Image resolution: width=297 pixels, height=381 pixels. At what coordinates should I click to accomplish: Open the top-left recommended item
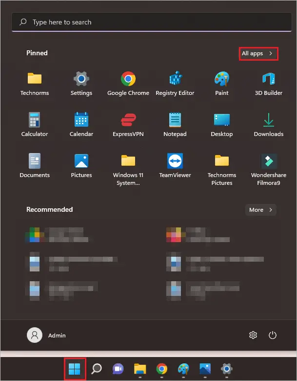click(58, 235)
